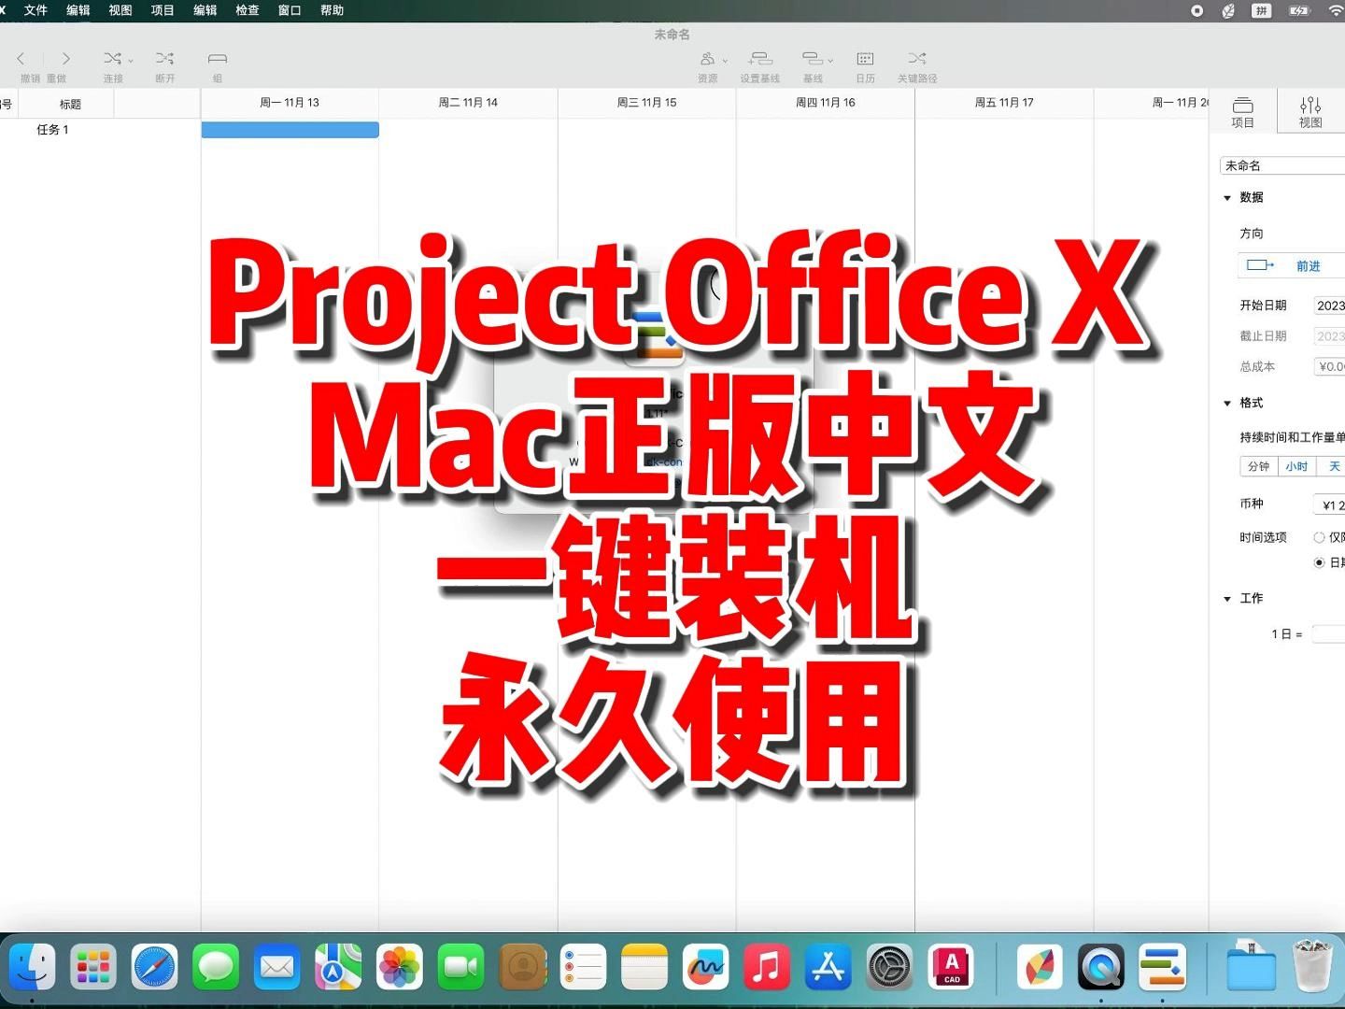Image resolution: width=1345 pixels, height=1009 pixels.
Task: Collapse the 格式 section in the inspector
Action: [x=1227, y=403]
